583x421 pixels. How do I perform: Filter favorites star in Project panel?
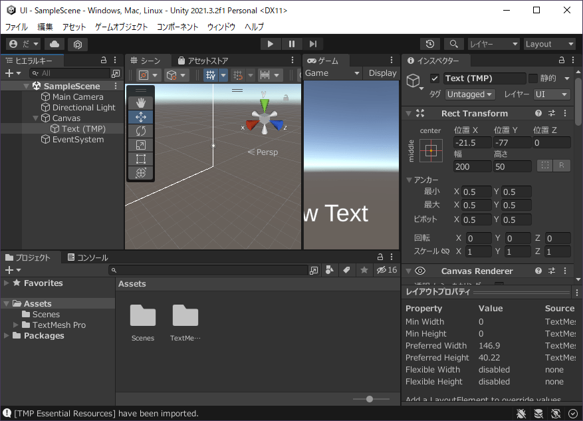click(364, 270)
